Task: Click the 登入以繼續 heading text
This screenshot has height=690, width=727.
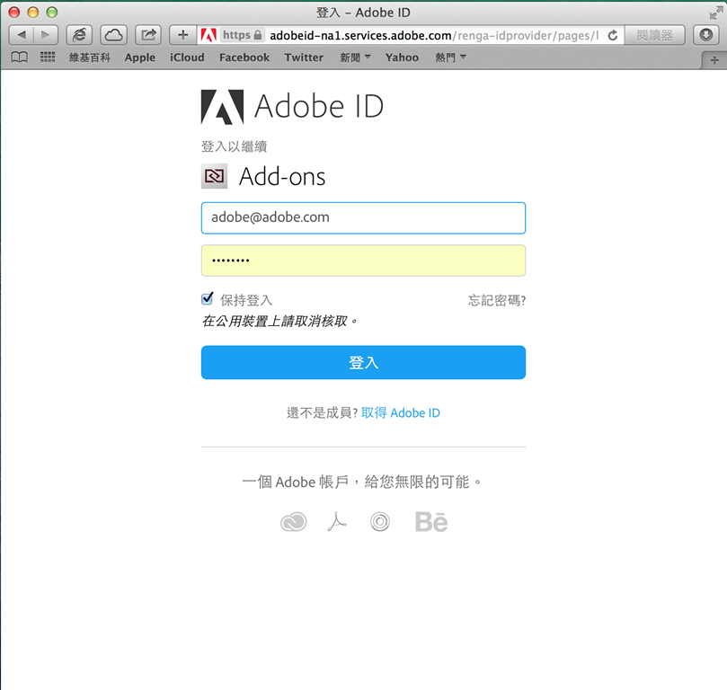Action: (235, 146)
